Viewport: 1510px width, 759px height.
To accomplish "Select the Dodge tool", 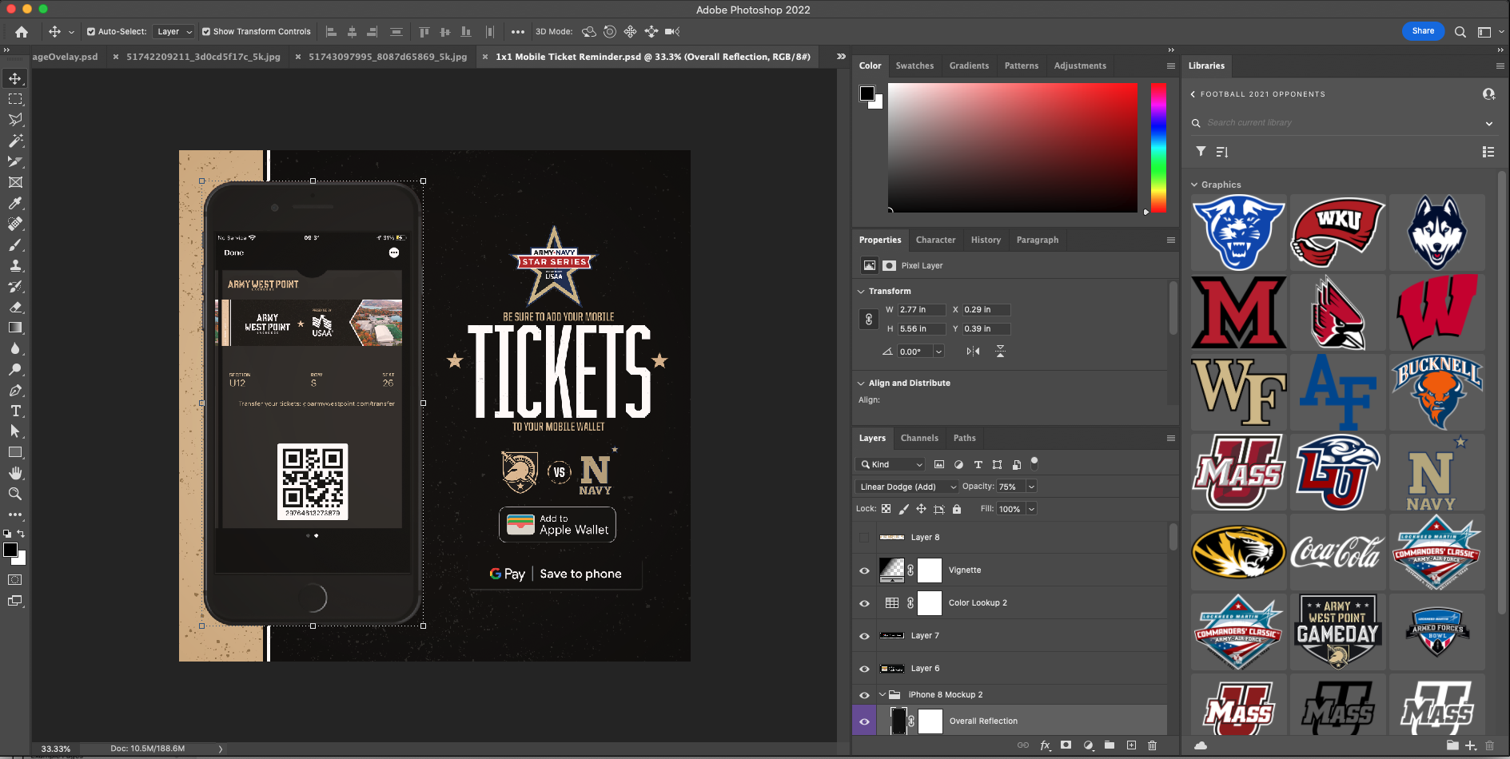I will [x=15, y=369].
